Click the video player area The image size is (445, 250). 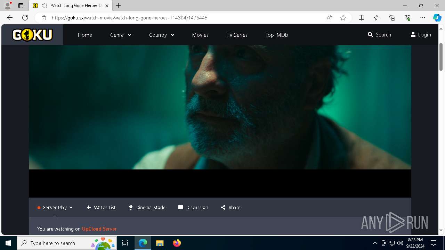(220, 121)
